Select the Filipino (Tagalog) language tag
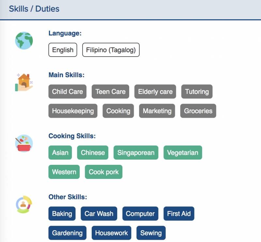 tap(111, 50)
